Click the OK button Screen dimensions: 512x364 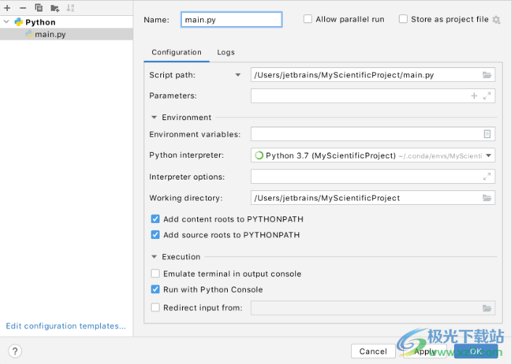point(476,351)
